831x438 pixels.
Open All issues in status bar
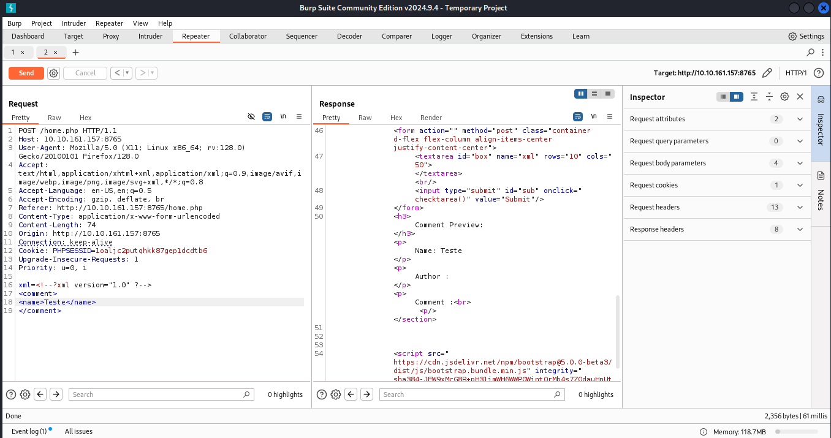78,431
